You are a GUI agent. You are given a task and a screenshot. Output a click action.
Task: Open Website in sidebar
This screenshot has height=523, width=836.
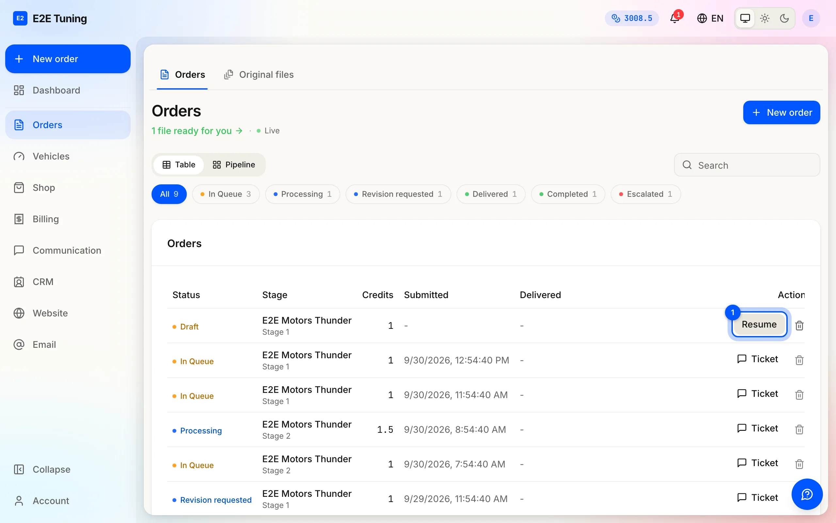[68, 313]
